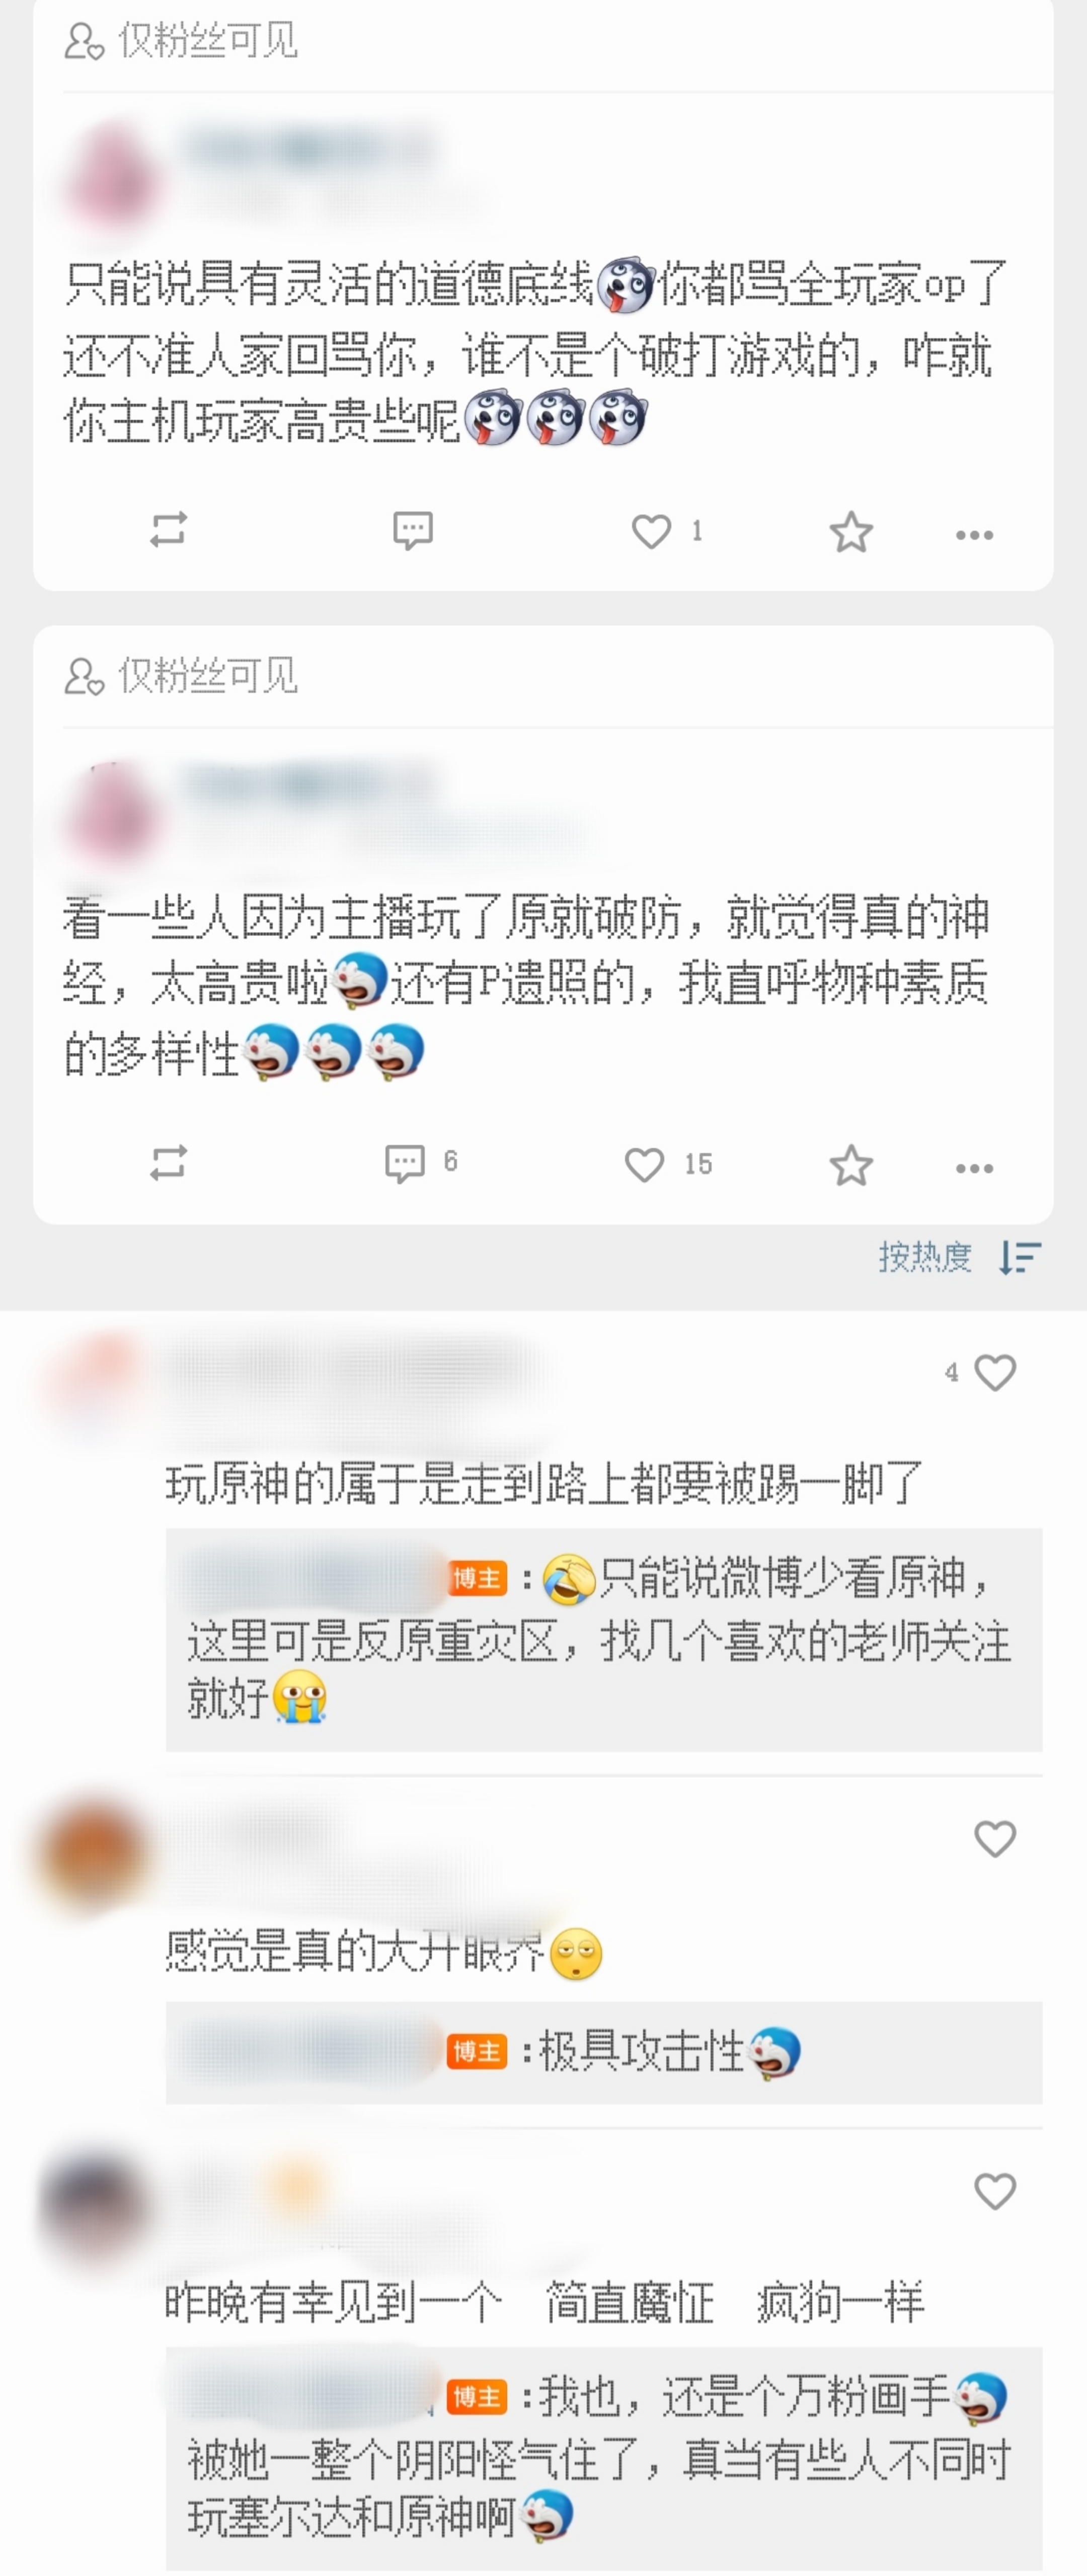Repost the first post about 道德底线
The width and height of the screenshot is (1087, 2576).
pos(168,529)
